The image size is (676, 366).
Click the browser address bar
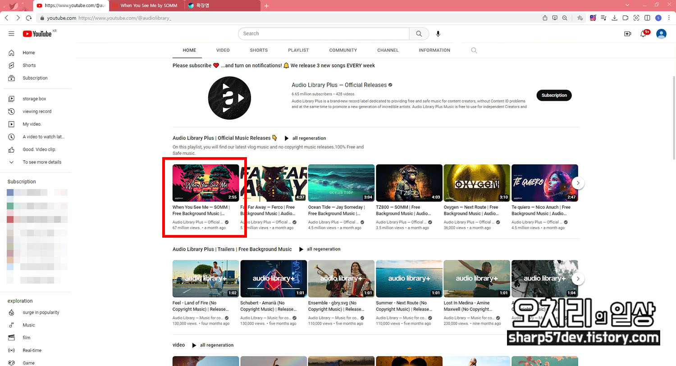click(x=288, y=18)
